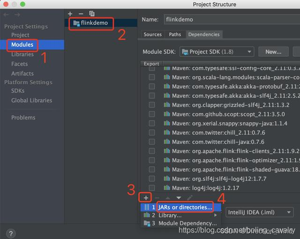Viewport: 300px width, 239px height.
Task: Toggle export checkbox for scopt_2.11:3.5.0
Action: click(x=152, y=114)
